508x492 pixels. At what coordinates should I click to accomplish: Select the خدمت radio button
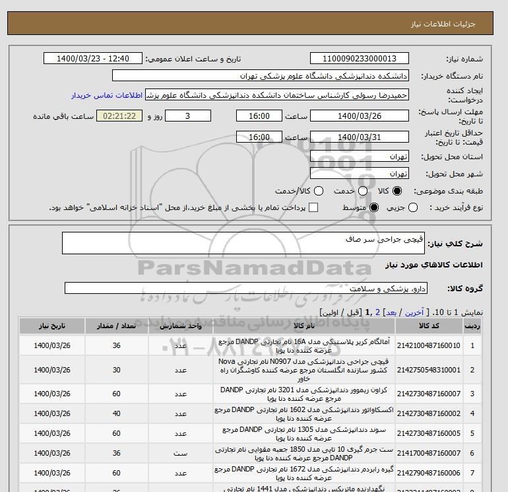click(x=363, y=191)
